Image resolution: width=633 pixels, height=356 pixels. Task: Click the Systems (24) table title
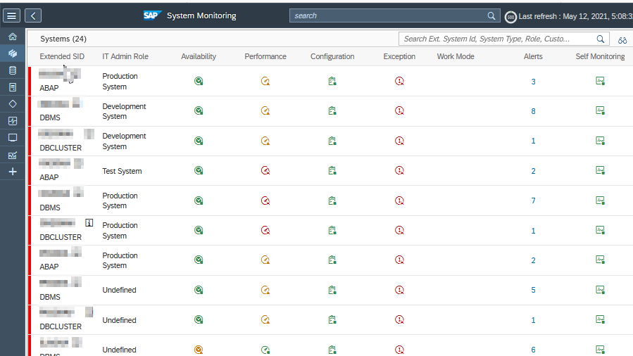[63, 39]
